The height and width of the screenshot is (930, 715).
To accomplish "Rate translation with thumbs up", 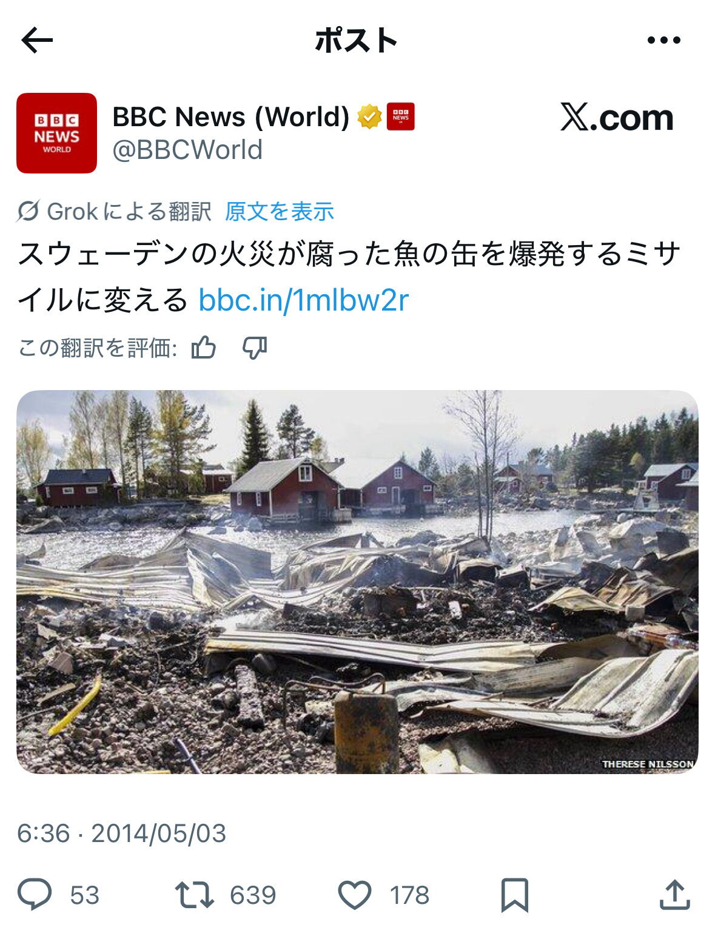I will (x=203, y=348).
